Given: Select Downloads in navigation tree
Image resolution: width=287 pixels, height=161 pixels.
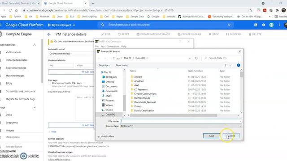Looking at the screenshot, I should (109, 91).
